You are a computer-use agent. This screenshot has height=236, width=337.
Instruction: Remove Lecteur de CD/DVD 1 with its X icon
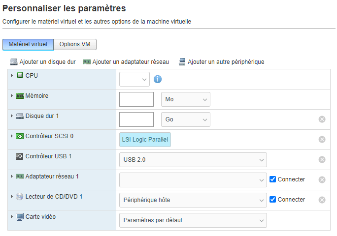pyautogui.click(x=322, y=200)
